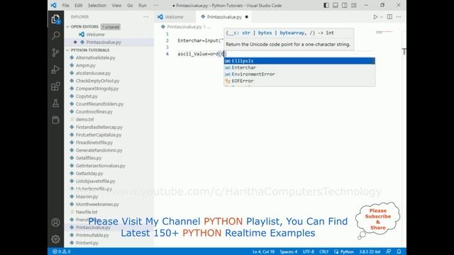Click the feedback icon in status bar
The image size is (454, 255).
[x=389, y=251]
